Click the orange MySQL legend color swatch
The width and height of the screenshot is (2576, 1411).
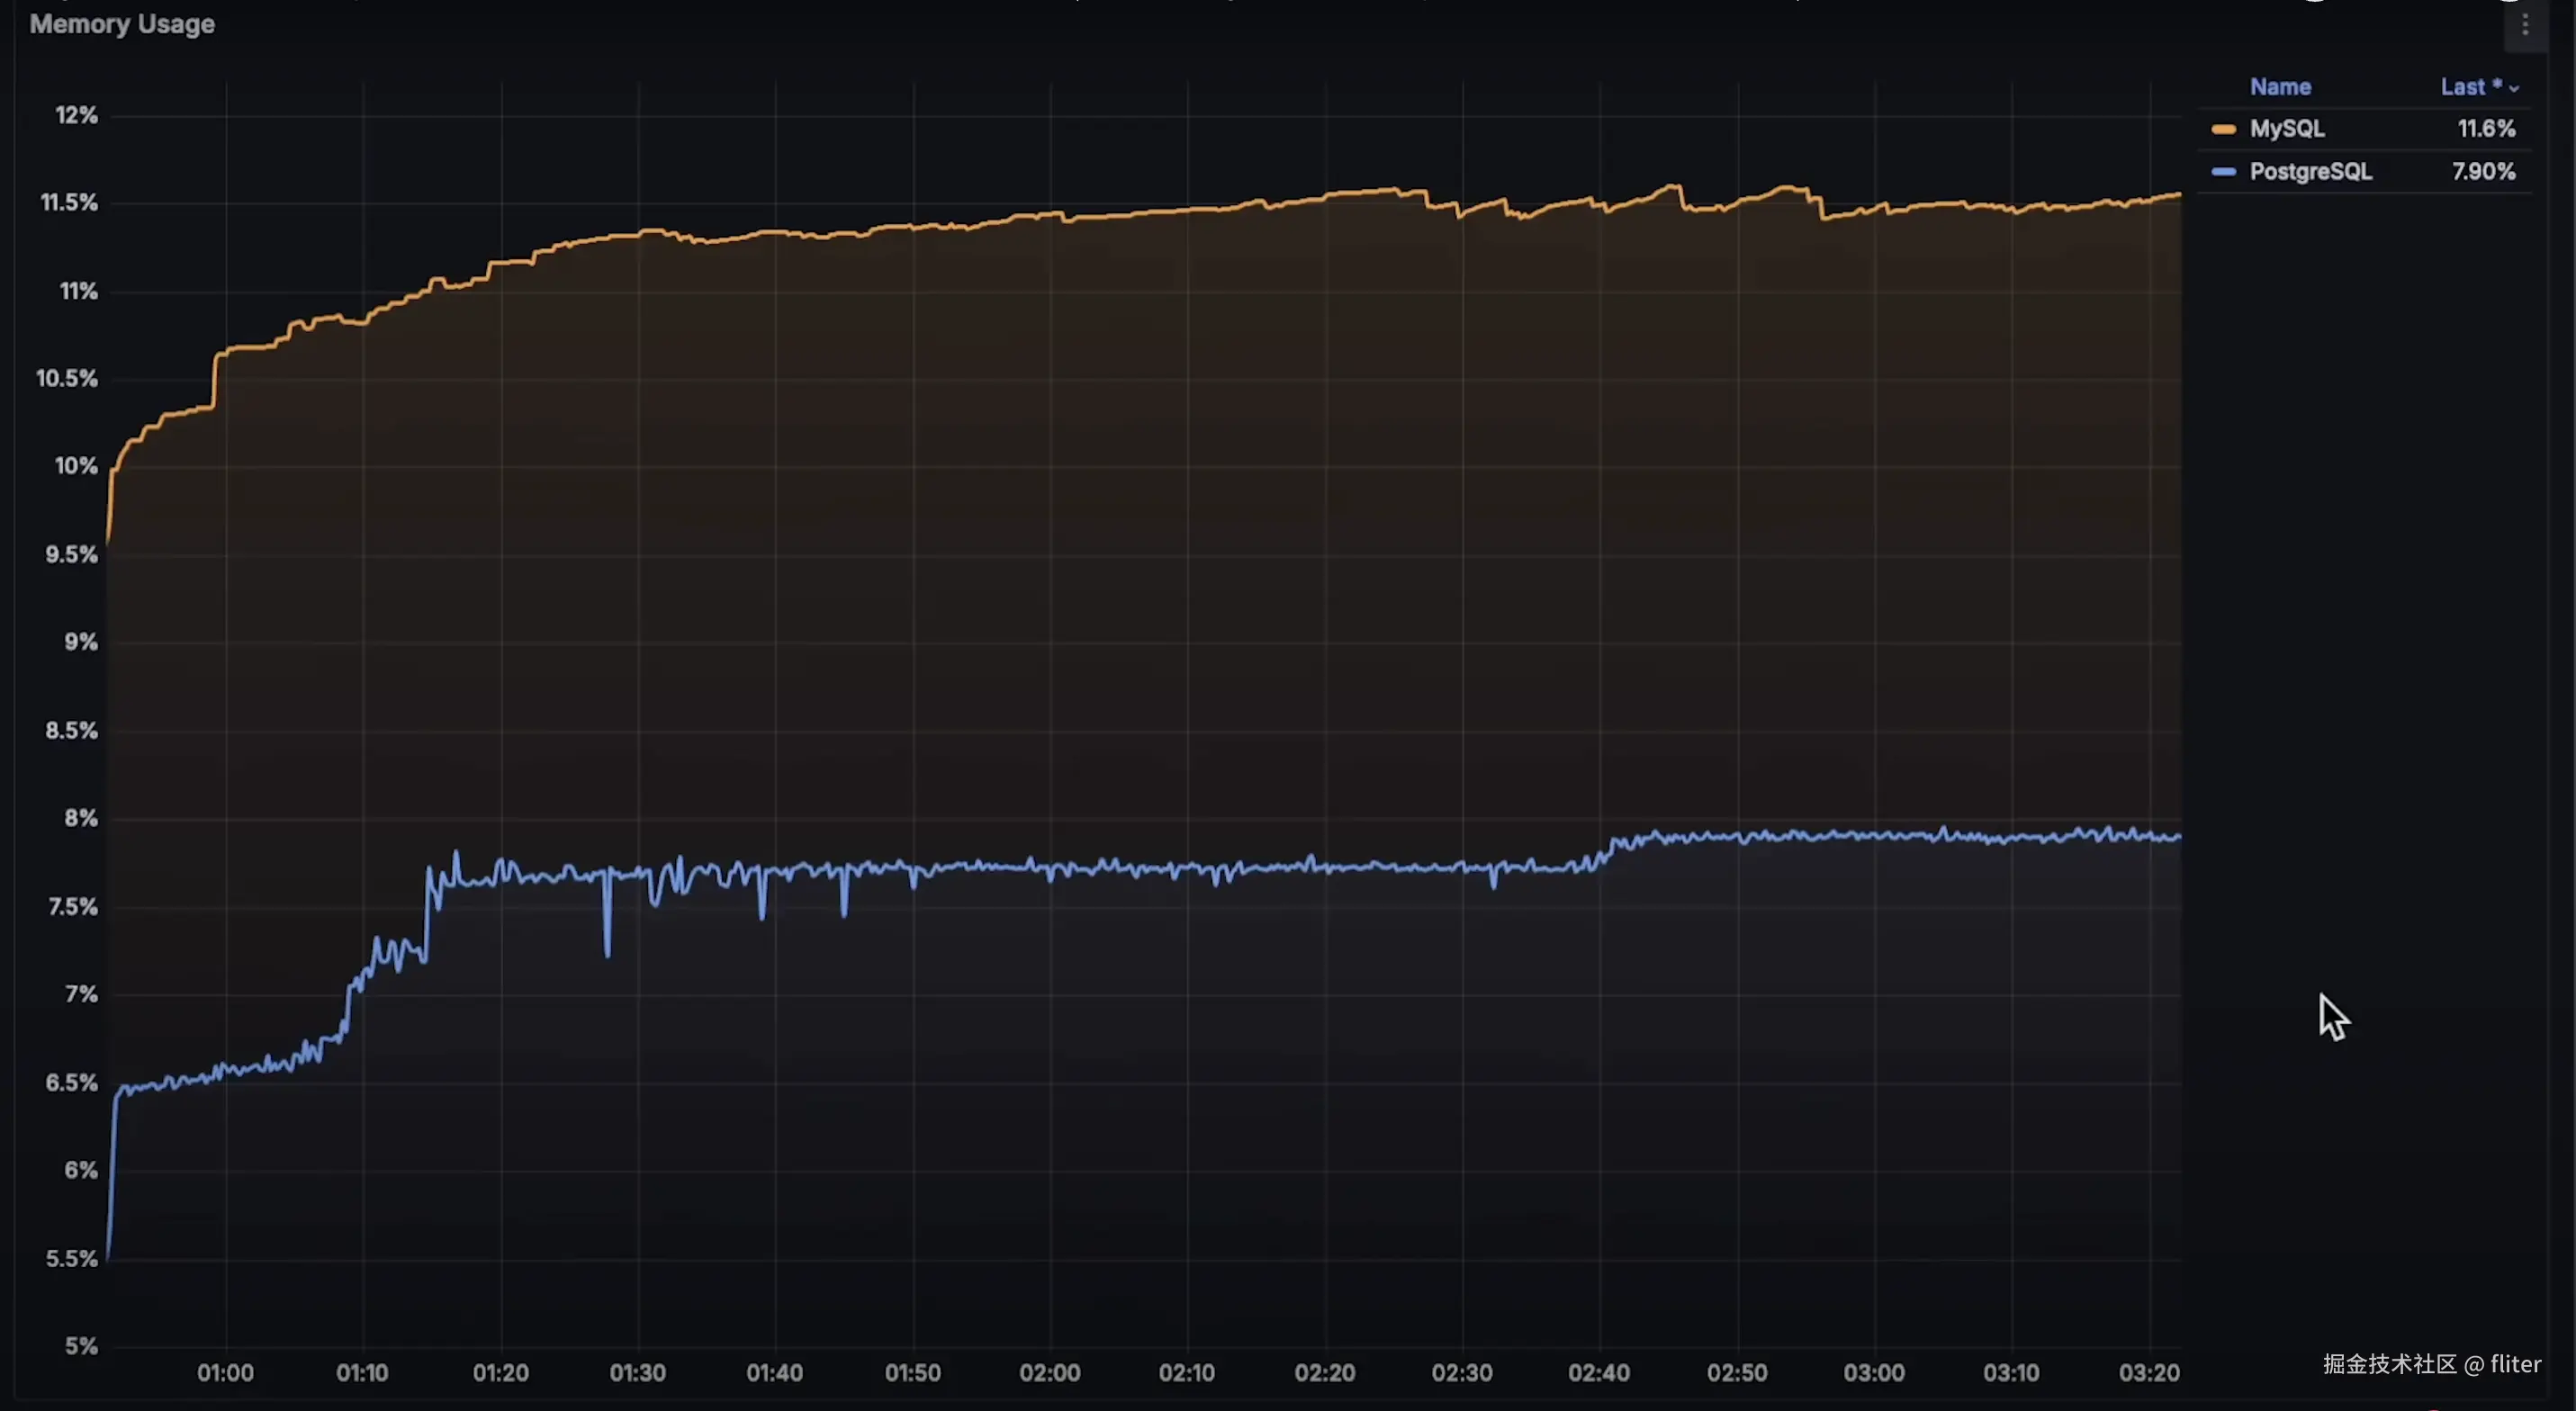click(x=2223, y=129)
